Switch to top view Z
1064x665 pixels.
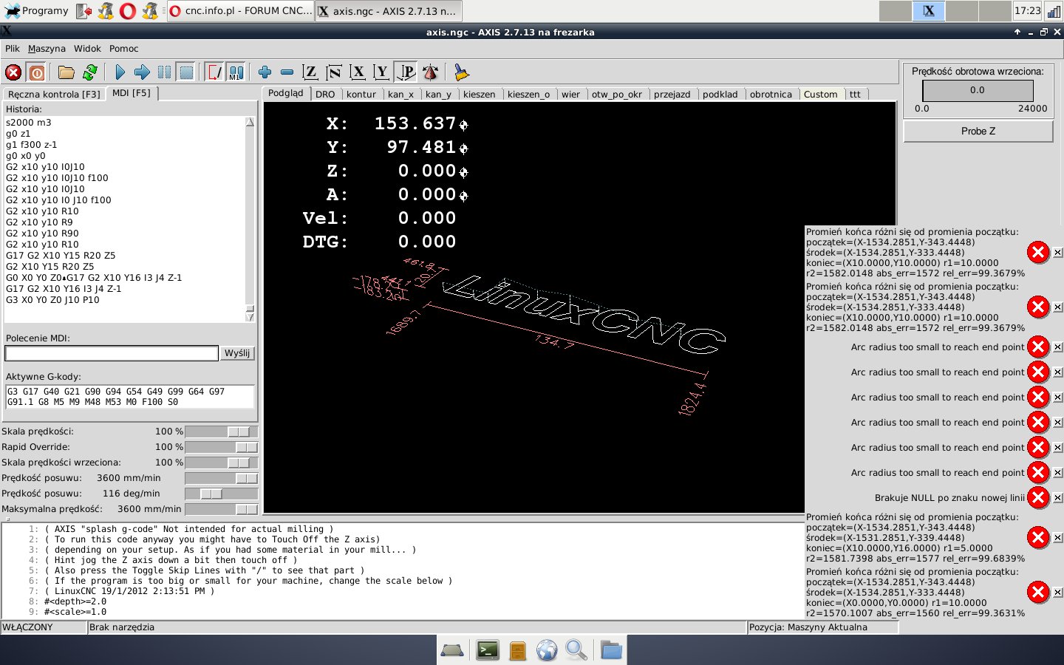pos(310,72)
